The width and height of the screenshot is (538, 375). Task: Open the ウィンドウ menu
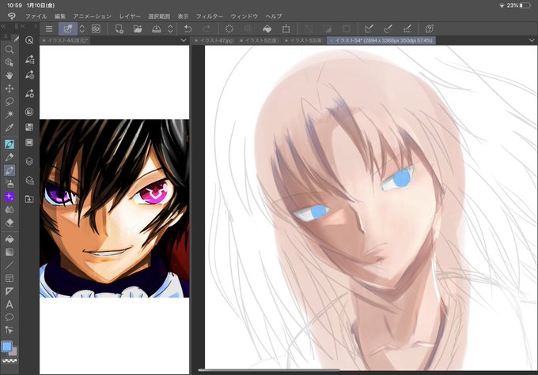244,17
